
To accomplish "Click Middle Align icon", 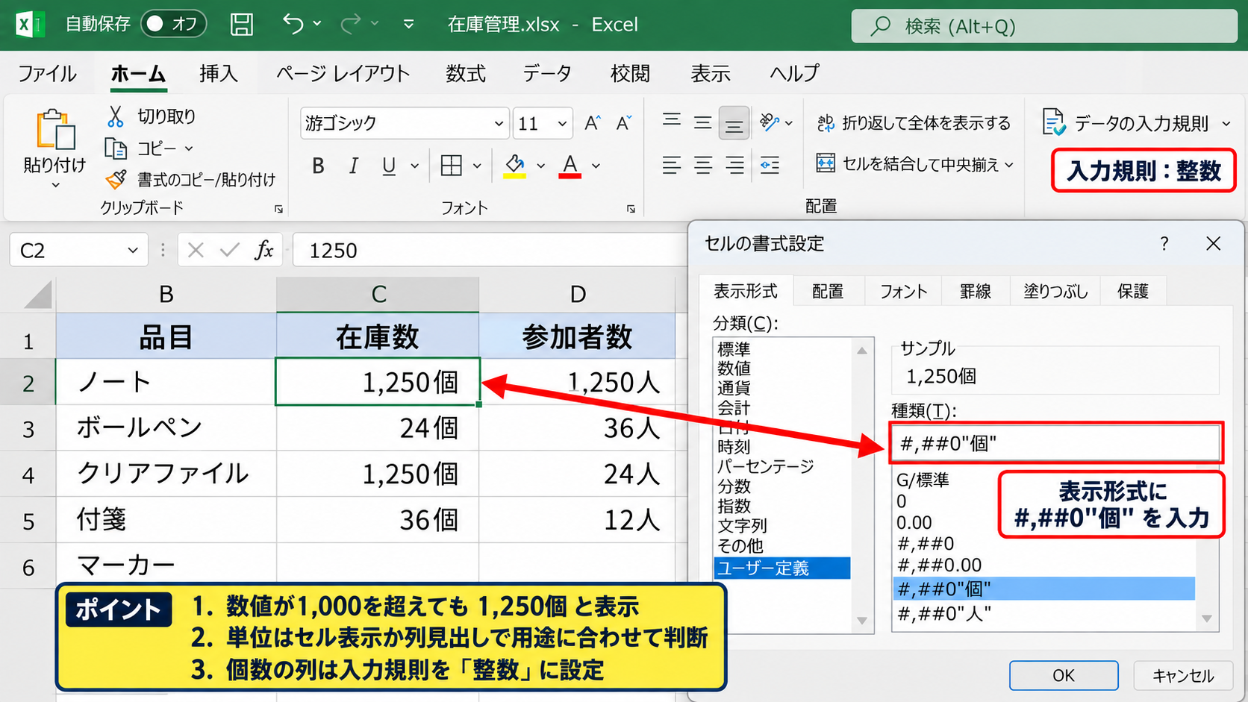I will [x=702, y=122].
